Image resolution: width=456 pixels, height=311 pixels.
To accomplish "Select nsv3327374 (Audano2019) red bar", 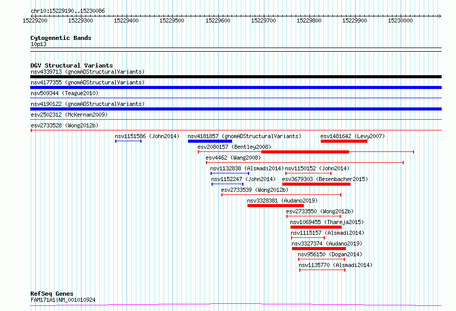I will [x=319, y=249].
